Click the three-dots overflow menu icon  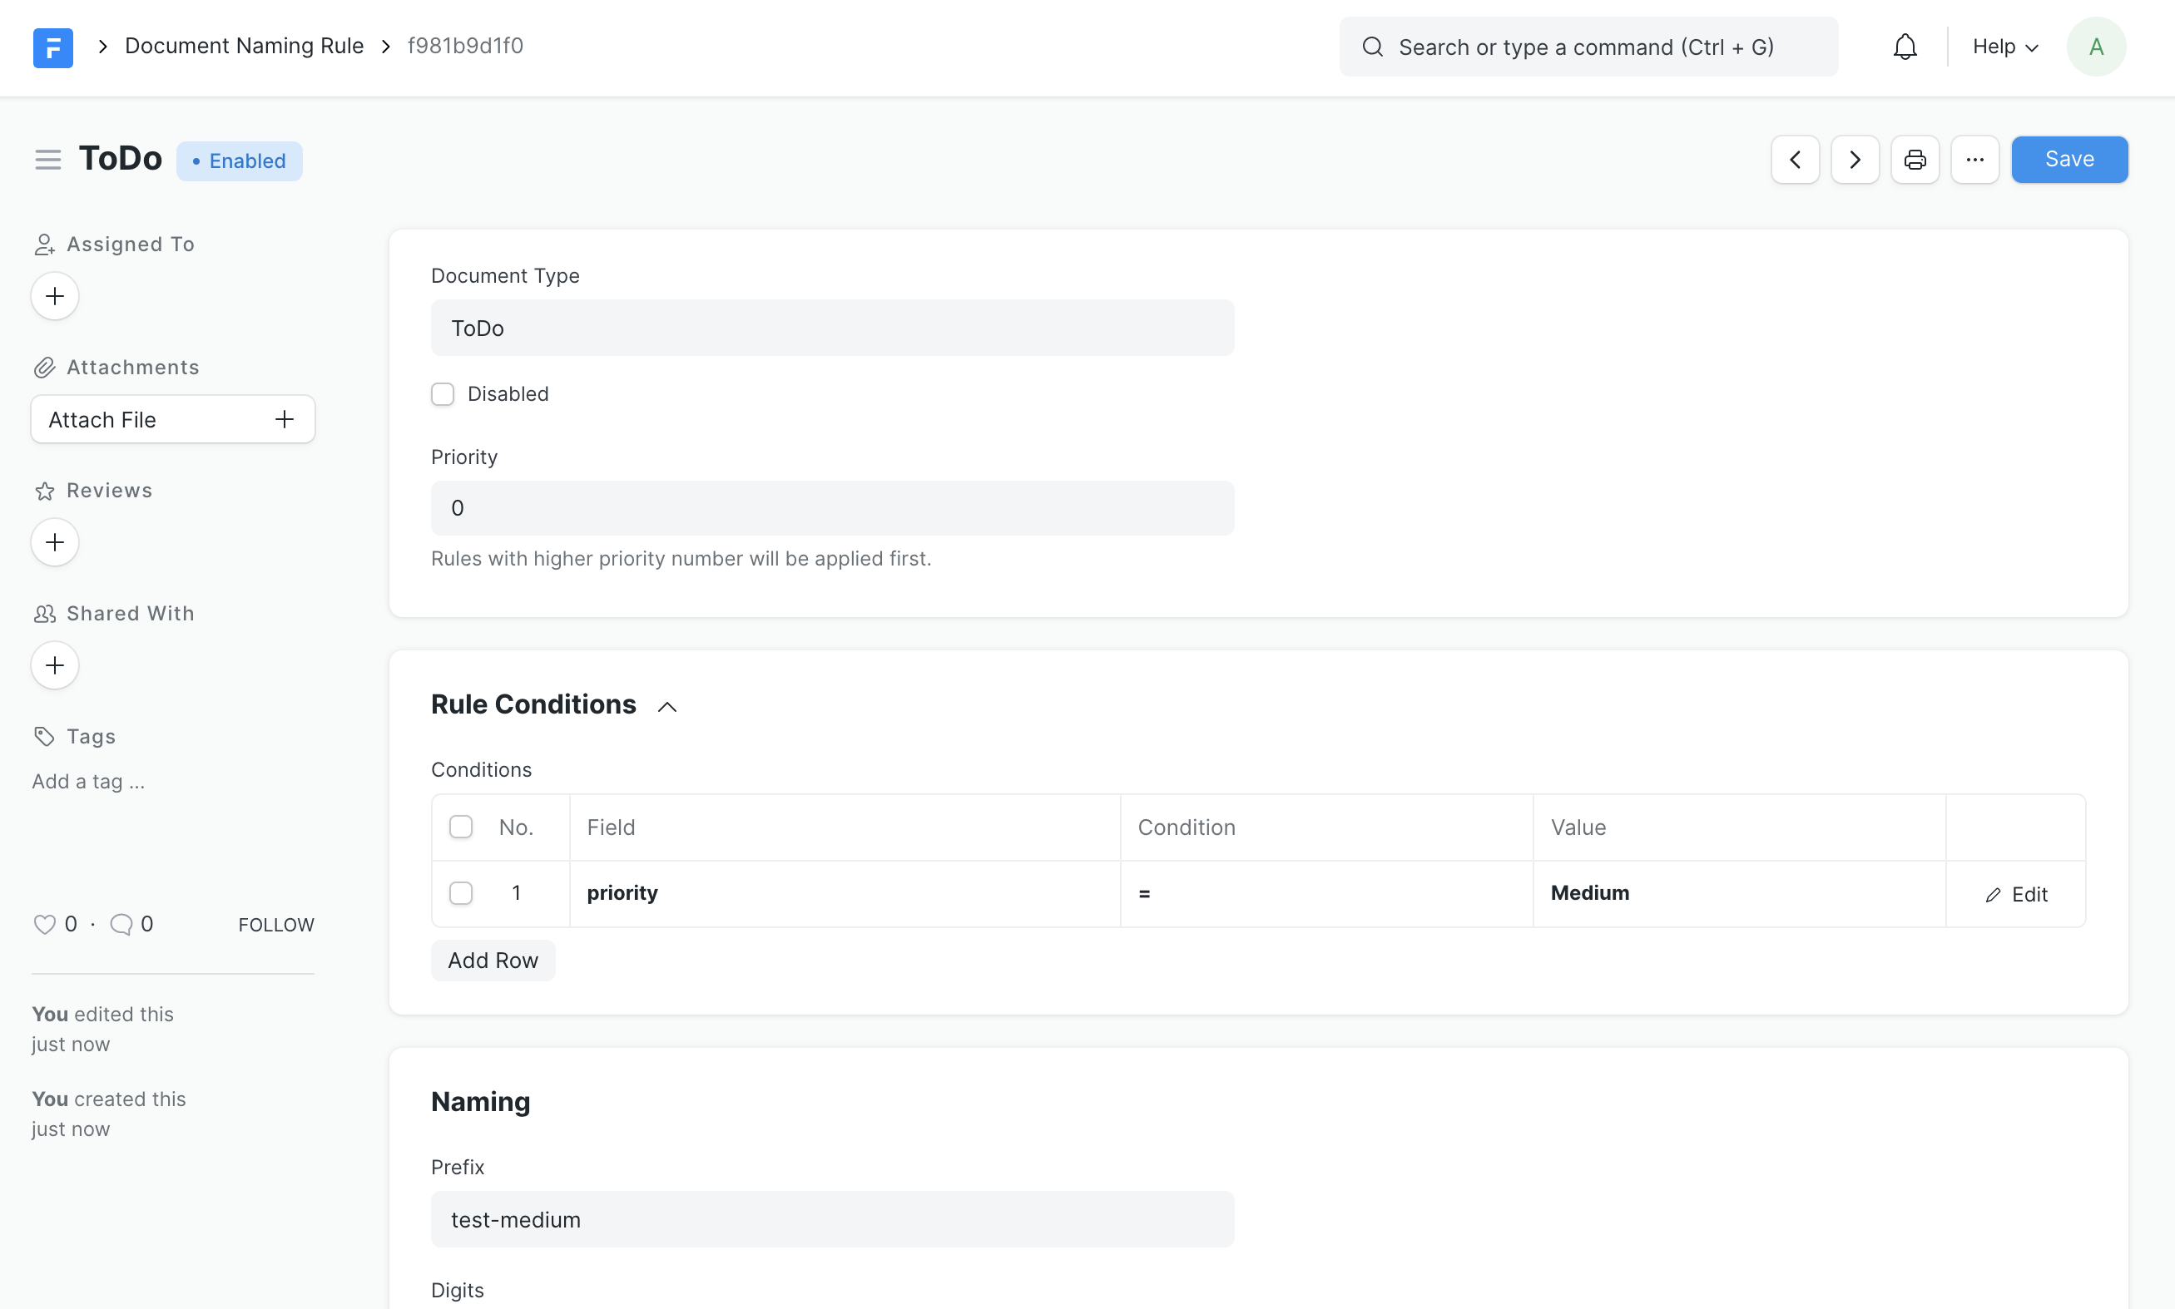(1974, 158)
